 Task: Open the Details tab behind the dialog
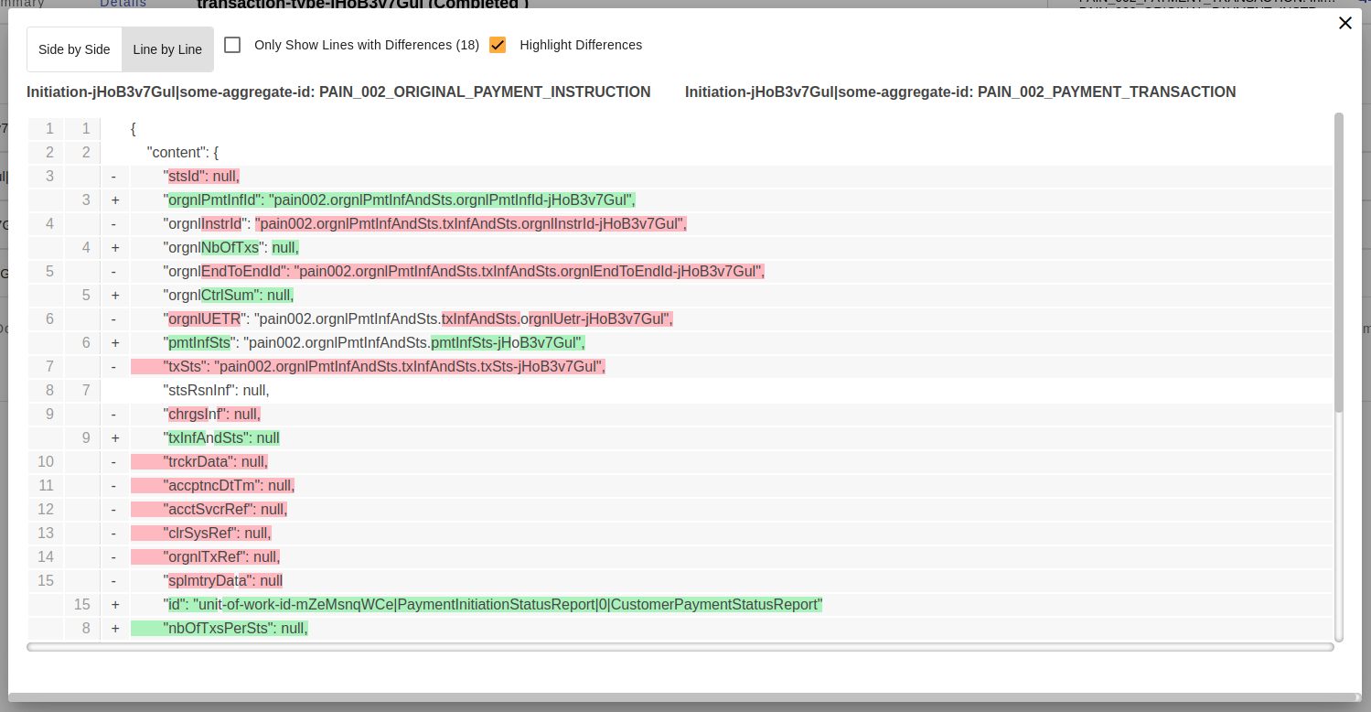tap(123, 4)
